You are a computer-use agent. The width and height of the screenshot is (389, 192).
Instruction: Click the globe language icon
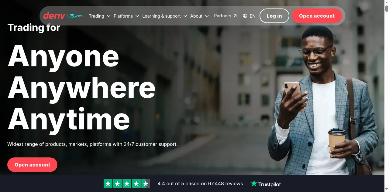tap(245, 16)
